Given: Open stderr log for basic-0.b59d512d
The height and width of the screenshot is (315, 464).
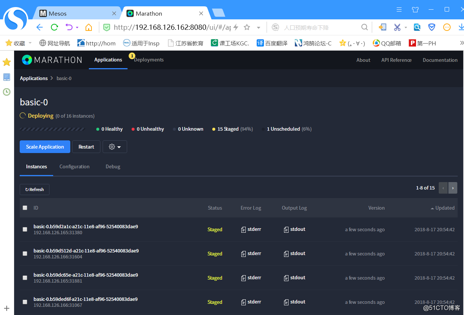Looking at the screenshot, I should pos(251,254).
